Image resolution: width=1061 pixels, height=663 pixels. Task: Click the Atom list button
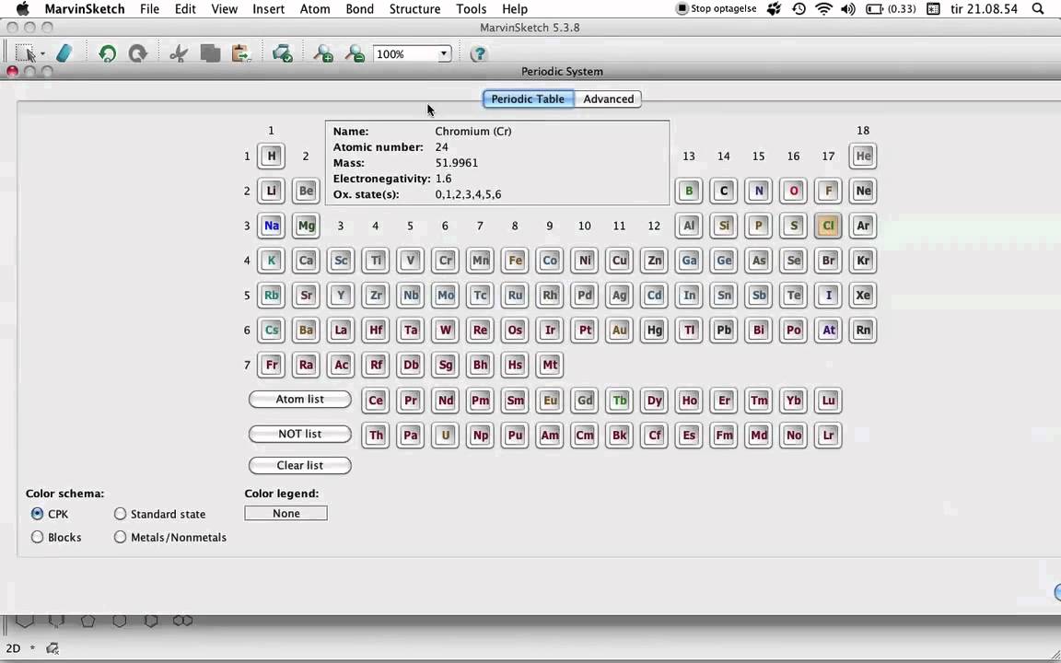pyautogui.click(x=299, y=399)
